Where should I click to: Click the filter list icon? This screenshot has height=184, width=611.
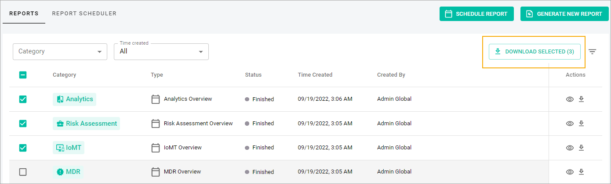click(593, 52)
